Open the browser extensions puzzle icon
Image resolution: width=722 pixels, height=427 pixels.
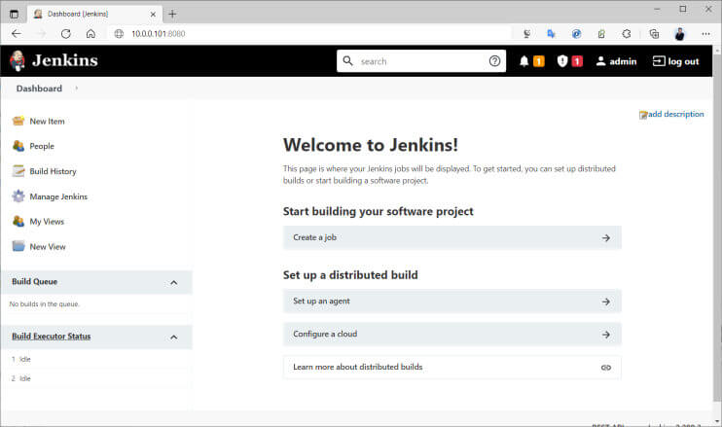point(627,34)
